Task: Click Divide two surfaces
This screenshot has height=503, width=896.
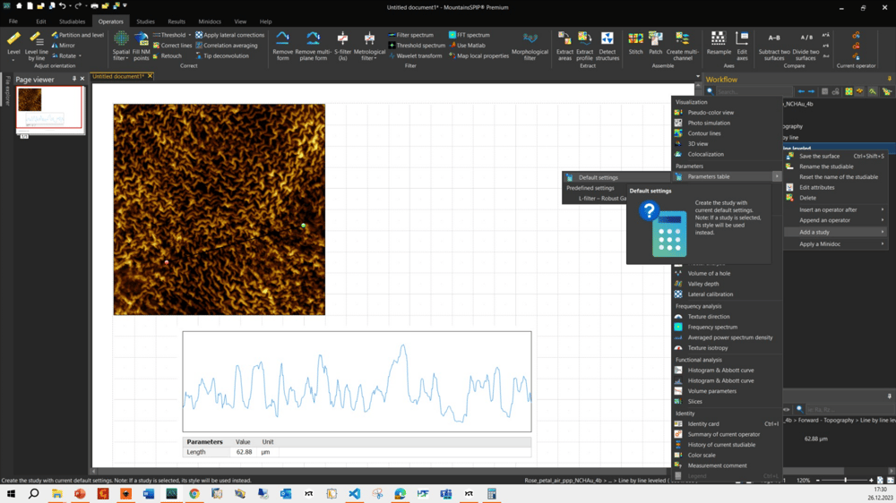Action: pos(806,46)
